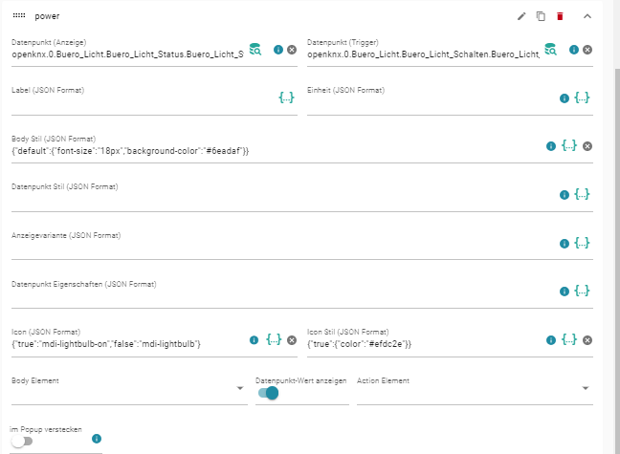Image resolution: width=620 pixels, height=454 pixels.
Task: Clear the Body Stil JSON value
Action: 587,146
